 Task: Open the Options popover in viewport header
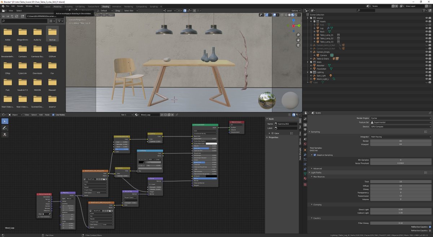[x=296, y=10]
